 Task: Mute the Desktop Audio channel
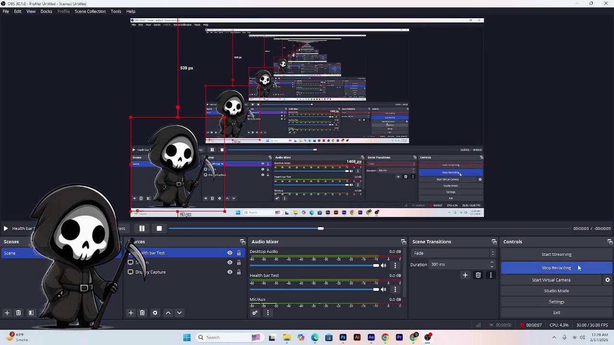[383, 265]
